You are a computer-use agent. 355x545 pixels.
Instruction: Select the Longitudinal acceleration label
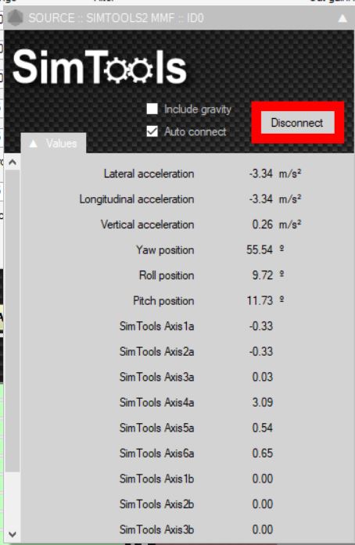[x=137, y=199]
